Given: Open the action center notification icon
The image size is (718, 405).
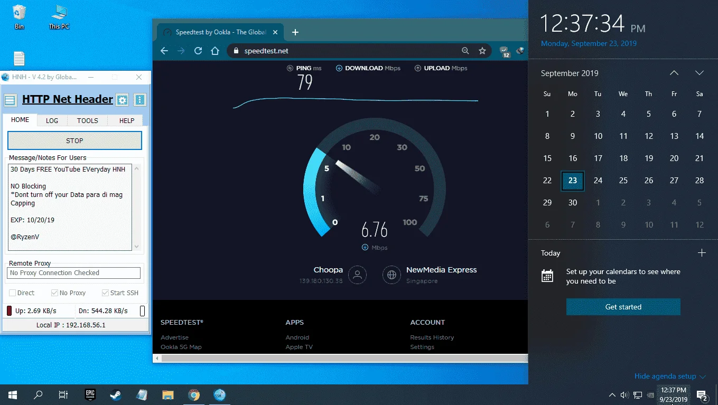Looking at the screenshot, I should click(703, 394).
